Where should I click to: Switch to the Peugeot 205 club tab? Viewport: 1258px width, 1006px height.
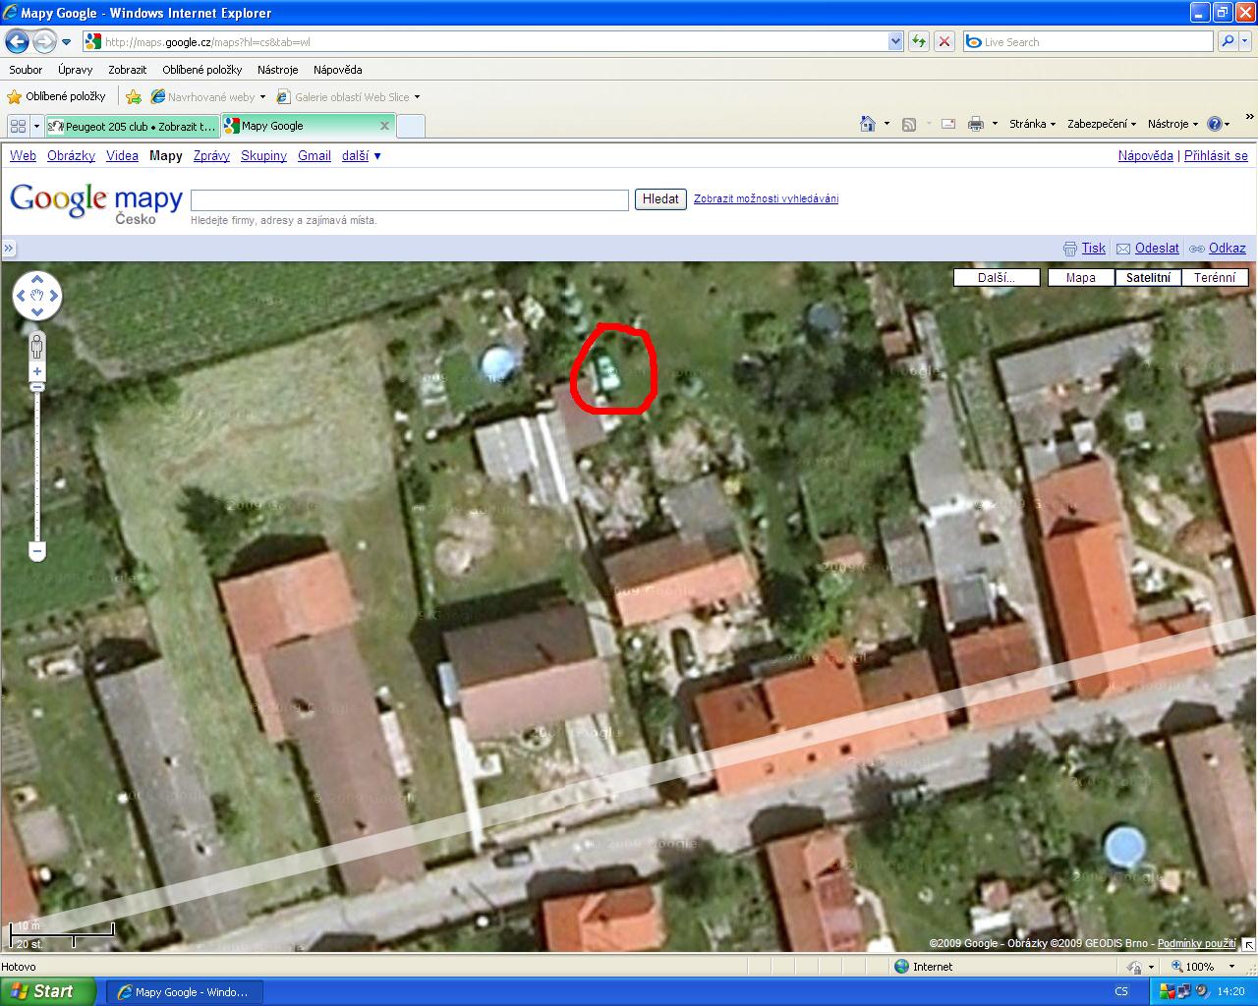pos(133,126)
